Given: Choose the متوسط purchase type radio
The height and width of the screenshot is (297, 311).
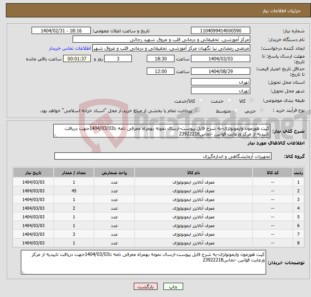Looking at the screenshot, I should click(236, 111).
